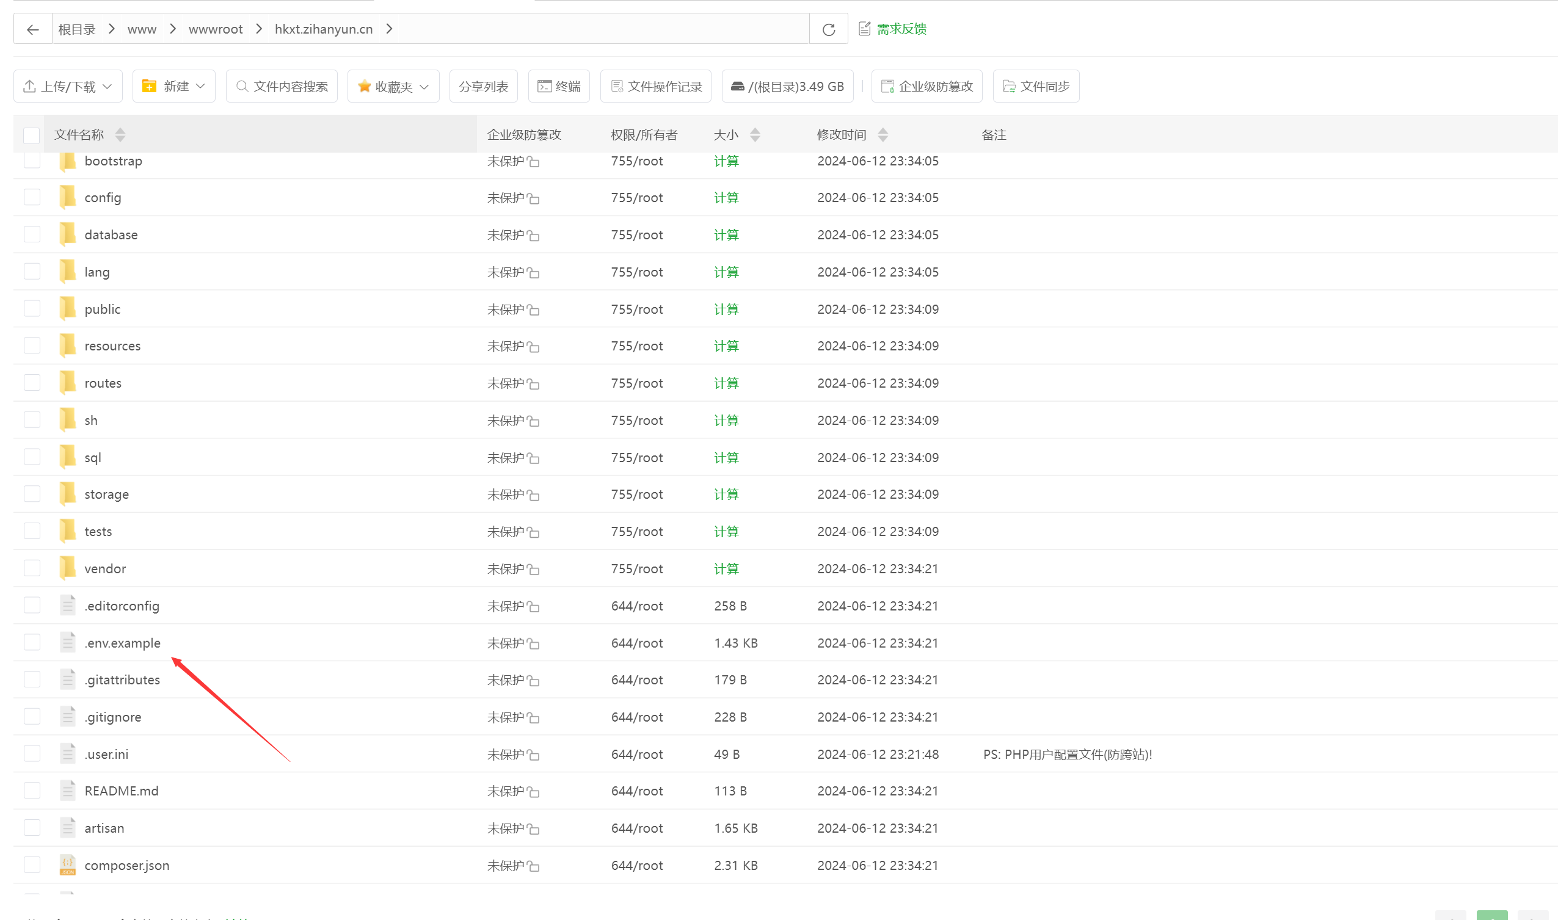The image size is (1558, 920).
Task: Select the lang folder checkbox
Action: [32, 272]
